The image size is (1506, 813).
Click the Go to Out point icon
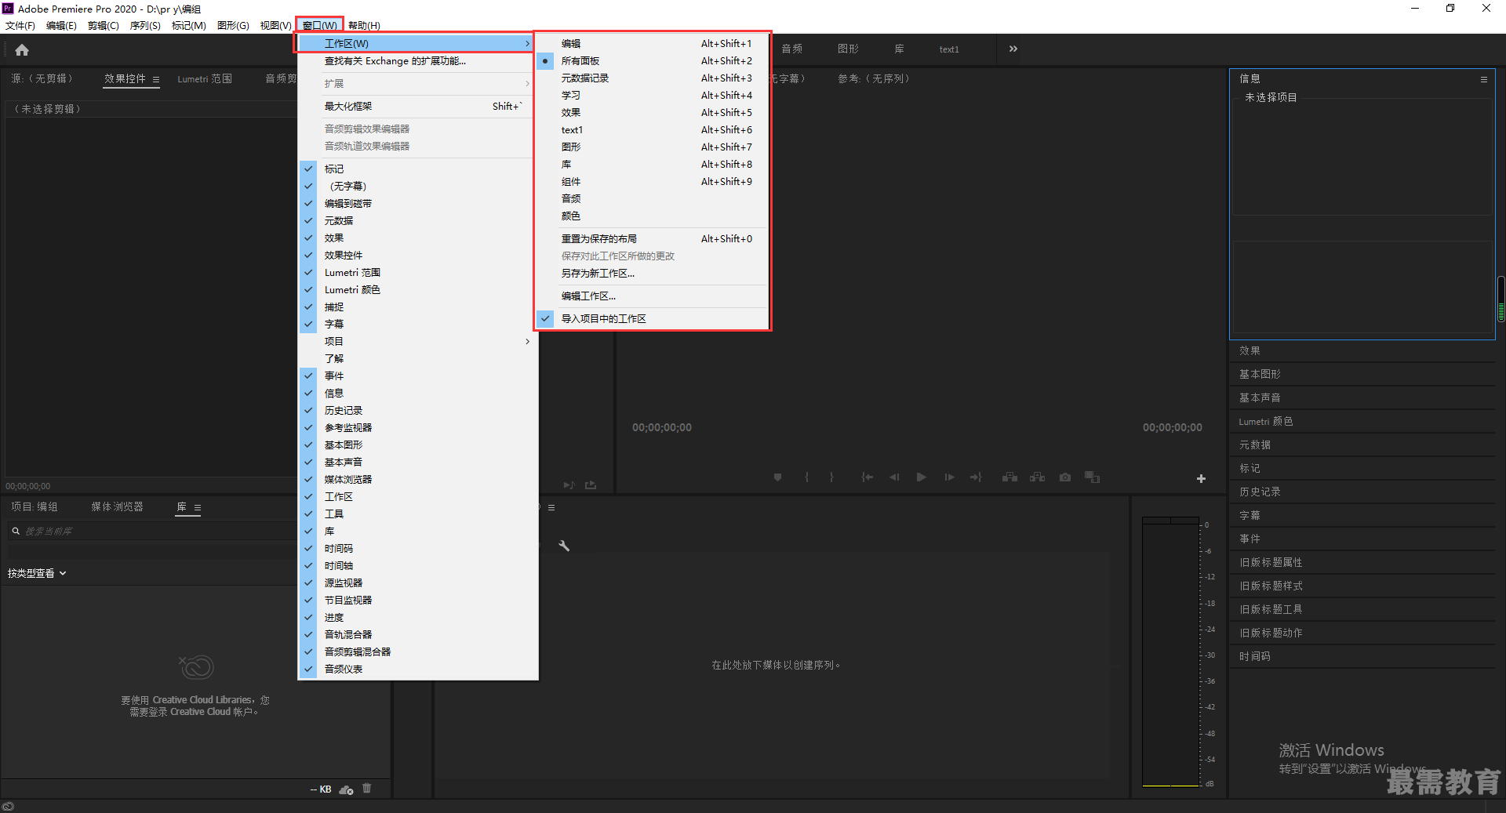976,477
